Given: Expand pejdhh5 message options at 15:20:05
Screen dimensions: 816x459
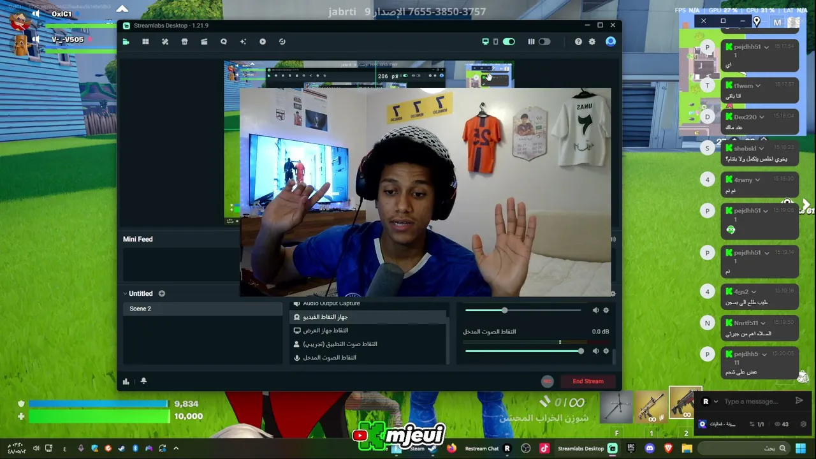Looking at the screenshot, I should (x=764, y=354).
